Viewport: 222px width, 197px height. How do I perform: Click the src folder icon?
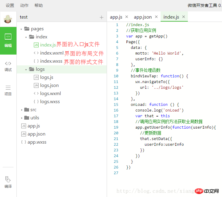click(x=27, y=109)
